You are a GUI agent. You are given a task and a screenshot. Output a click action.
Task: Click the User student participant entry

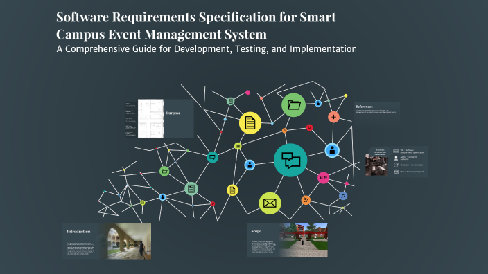coord(412,172)
